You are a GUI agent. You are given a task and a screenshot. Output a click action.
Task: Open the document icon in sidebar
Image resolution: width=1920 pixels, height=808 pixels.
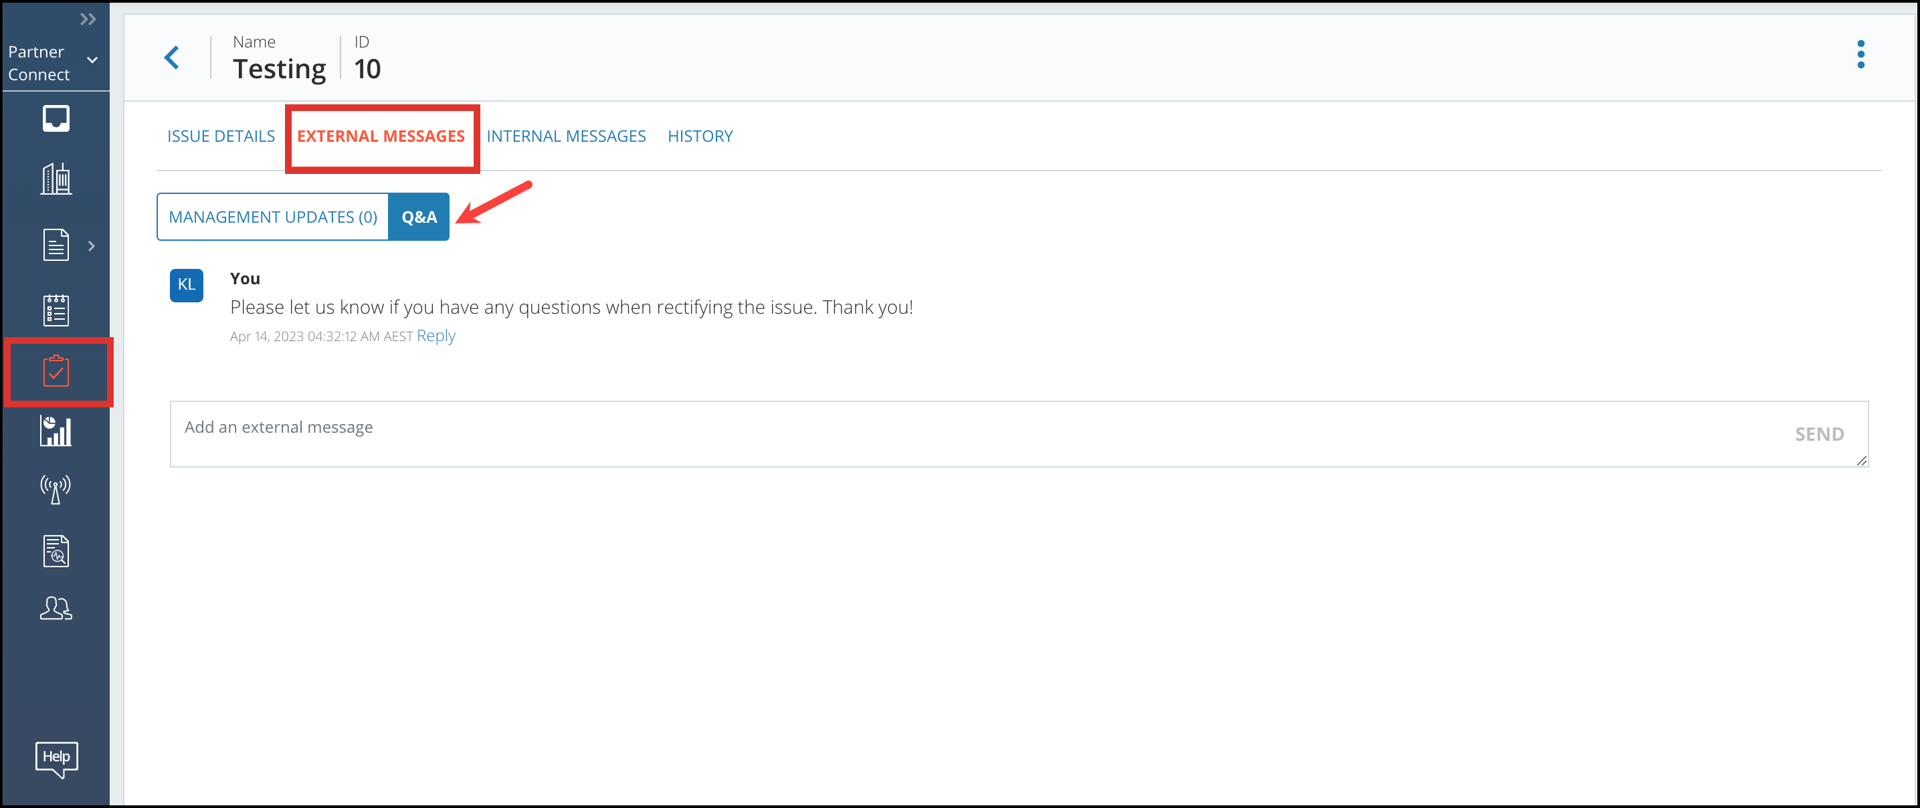click(x=56, y=245)
